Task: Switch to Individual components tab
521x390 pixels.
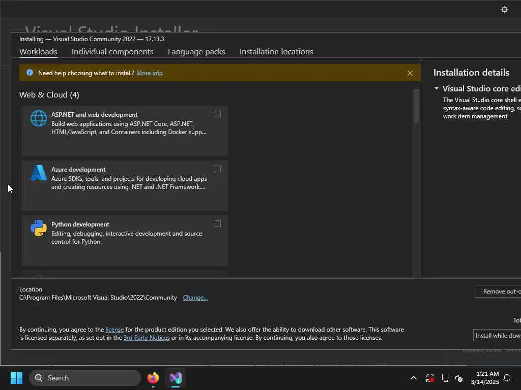Action: [x=112, y=52]
